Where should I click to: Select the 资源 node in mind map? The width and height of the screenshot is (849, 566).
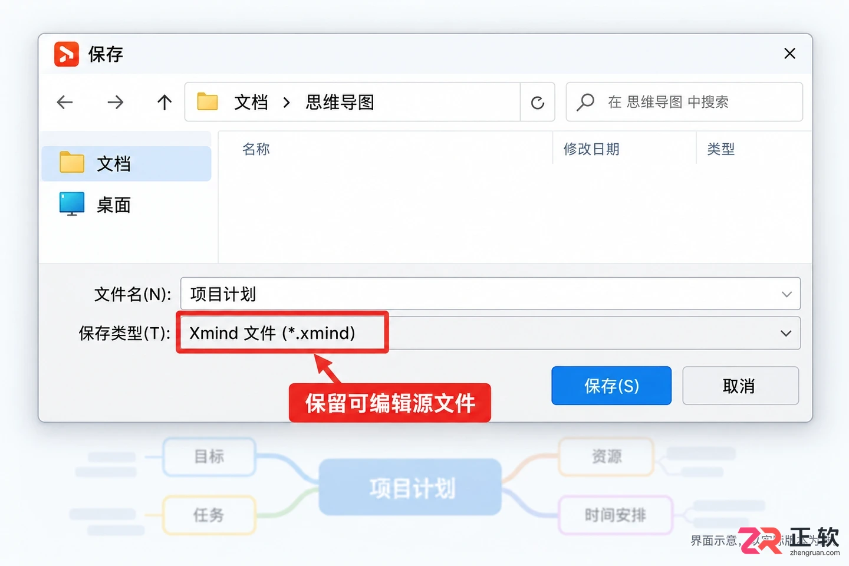click(x=606, y=456)
